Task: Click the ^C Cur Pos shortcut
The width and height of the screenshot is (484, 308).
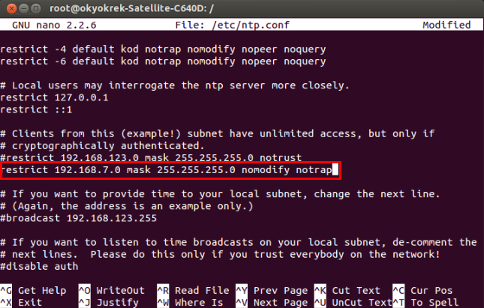Action: point(422,291)
